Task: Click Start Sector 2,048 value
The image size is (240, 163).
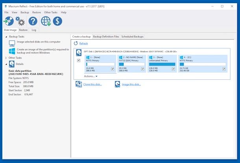Action: (x=27, y=90)
